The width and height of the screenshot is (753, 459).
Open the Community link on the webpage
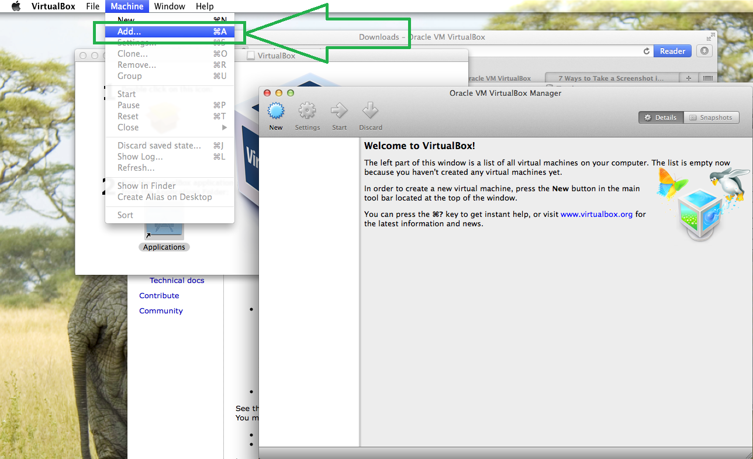pyautogui.click(x=161, y=311)
